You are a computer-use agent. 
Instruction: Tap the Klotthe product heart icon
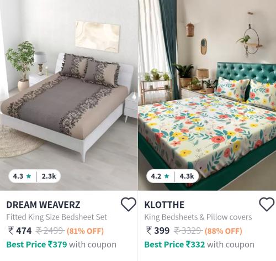pos(267,204)
